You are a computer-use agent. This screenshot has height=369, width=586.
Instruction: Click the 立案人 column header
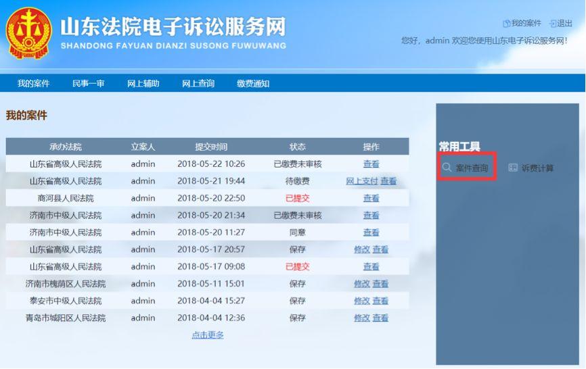click(x=143, y=147)
